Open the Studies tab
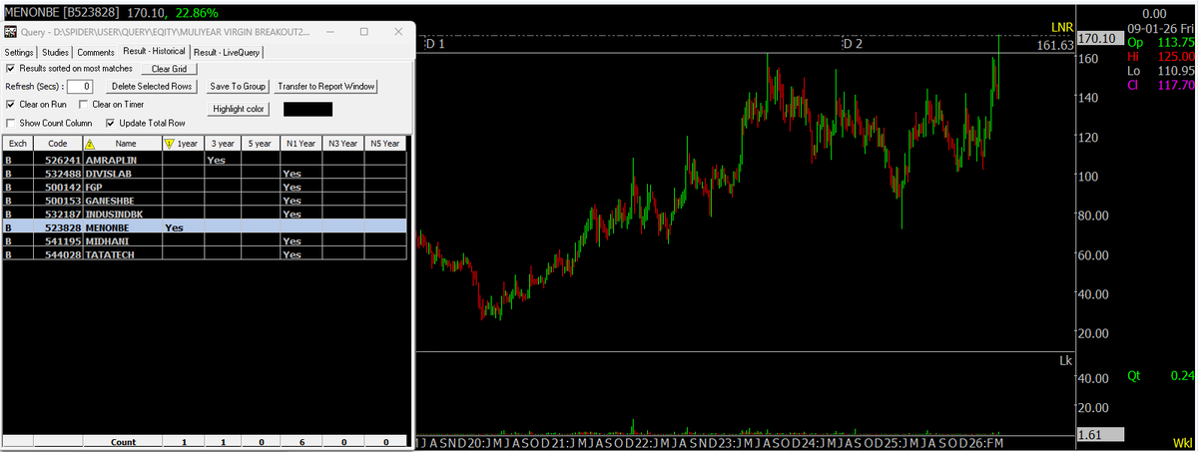 click(56, 52)
